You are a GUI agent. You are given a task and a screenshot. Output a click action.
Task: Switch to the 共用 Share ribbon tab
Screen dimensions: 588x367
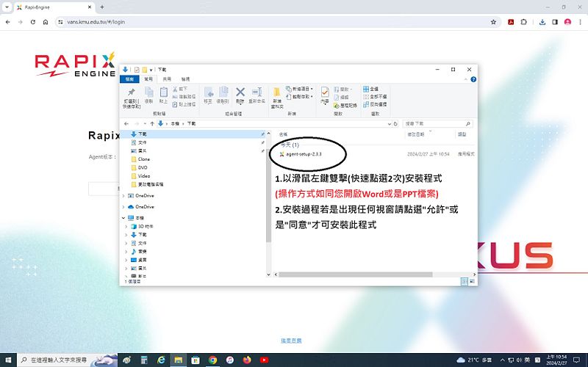tap(167, 79)
